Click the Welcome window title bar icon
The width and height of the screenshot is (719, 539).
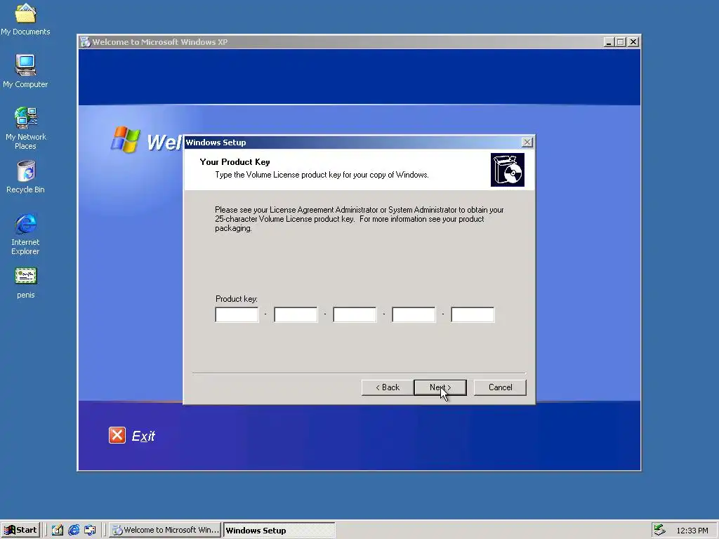[85, 42]
